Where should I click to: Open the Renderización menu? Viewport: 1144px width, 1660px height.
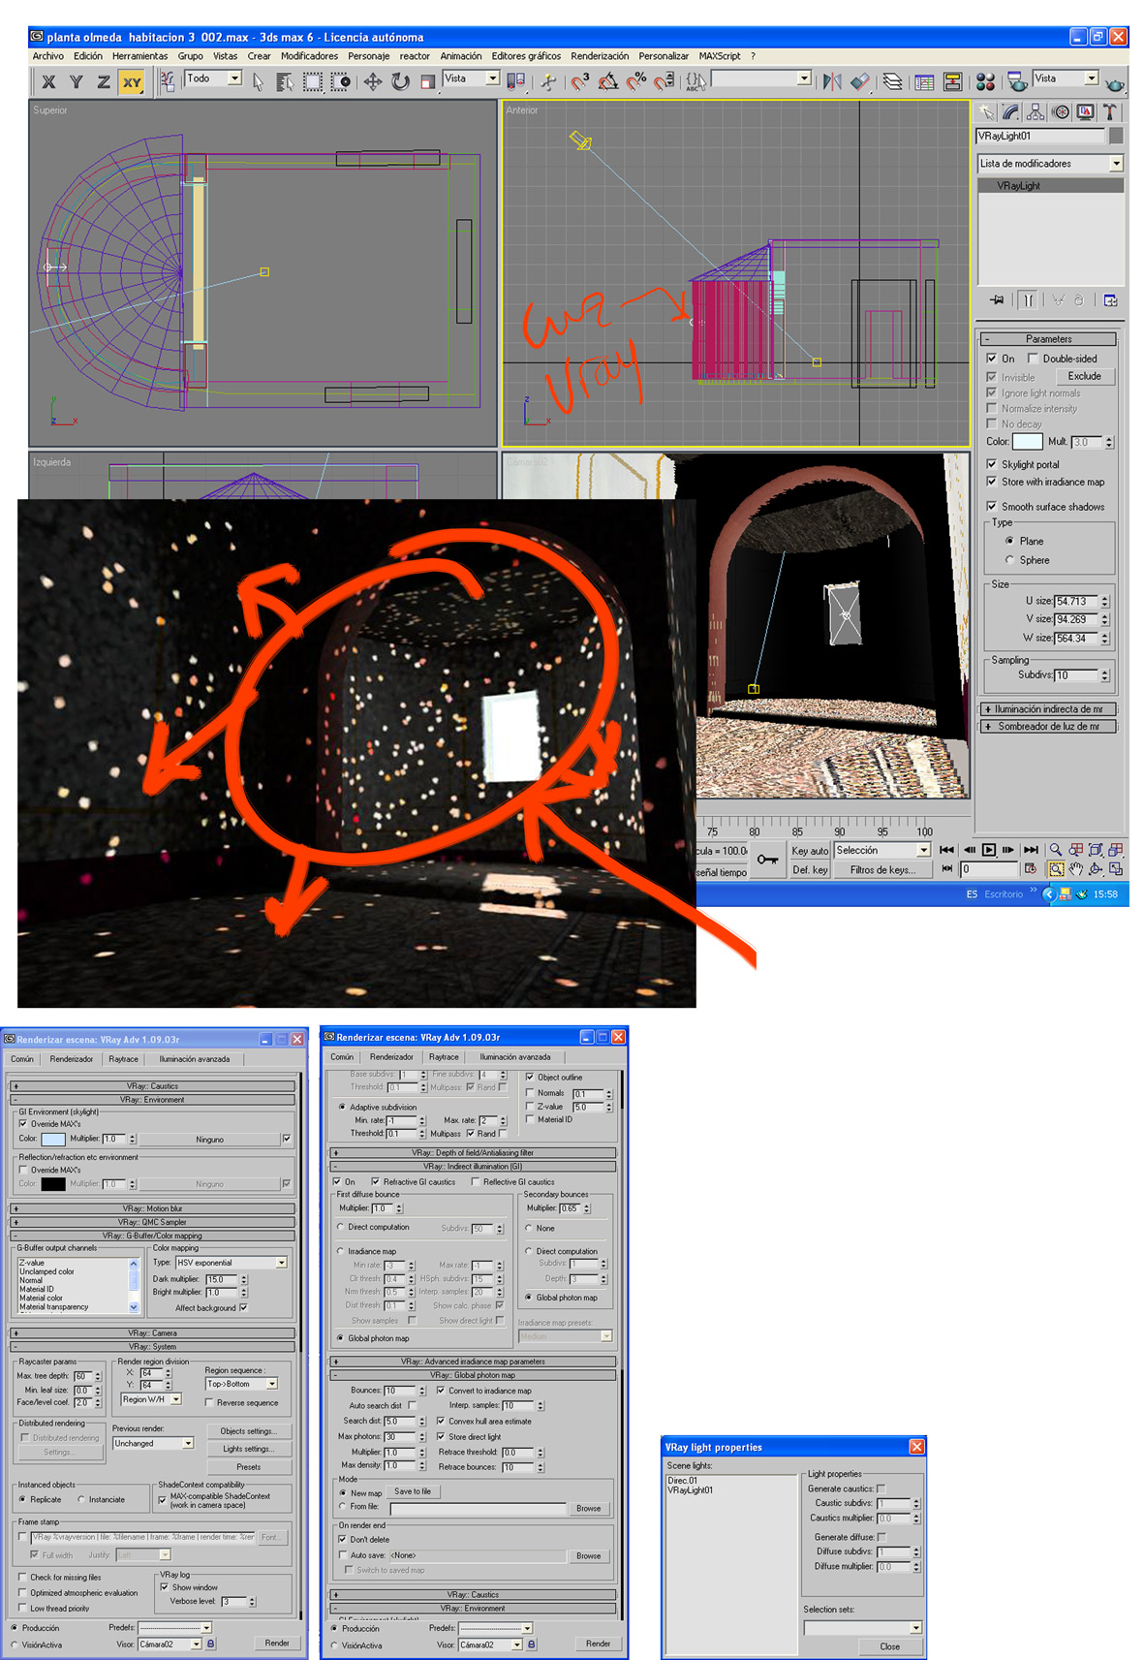tap(600, 56)
